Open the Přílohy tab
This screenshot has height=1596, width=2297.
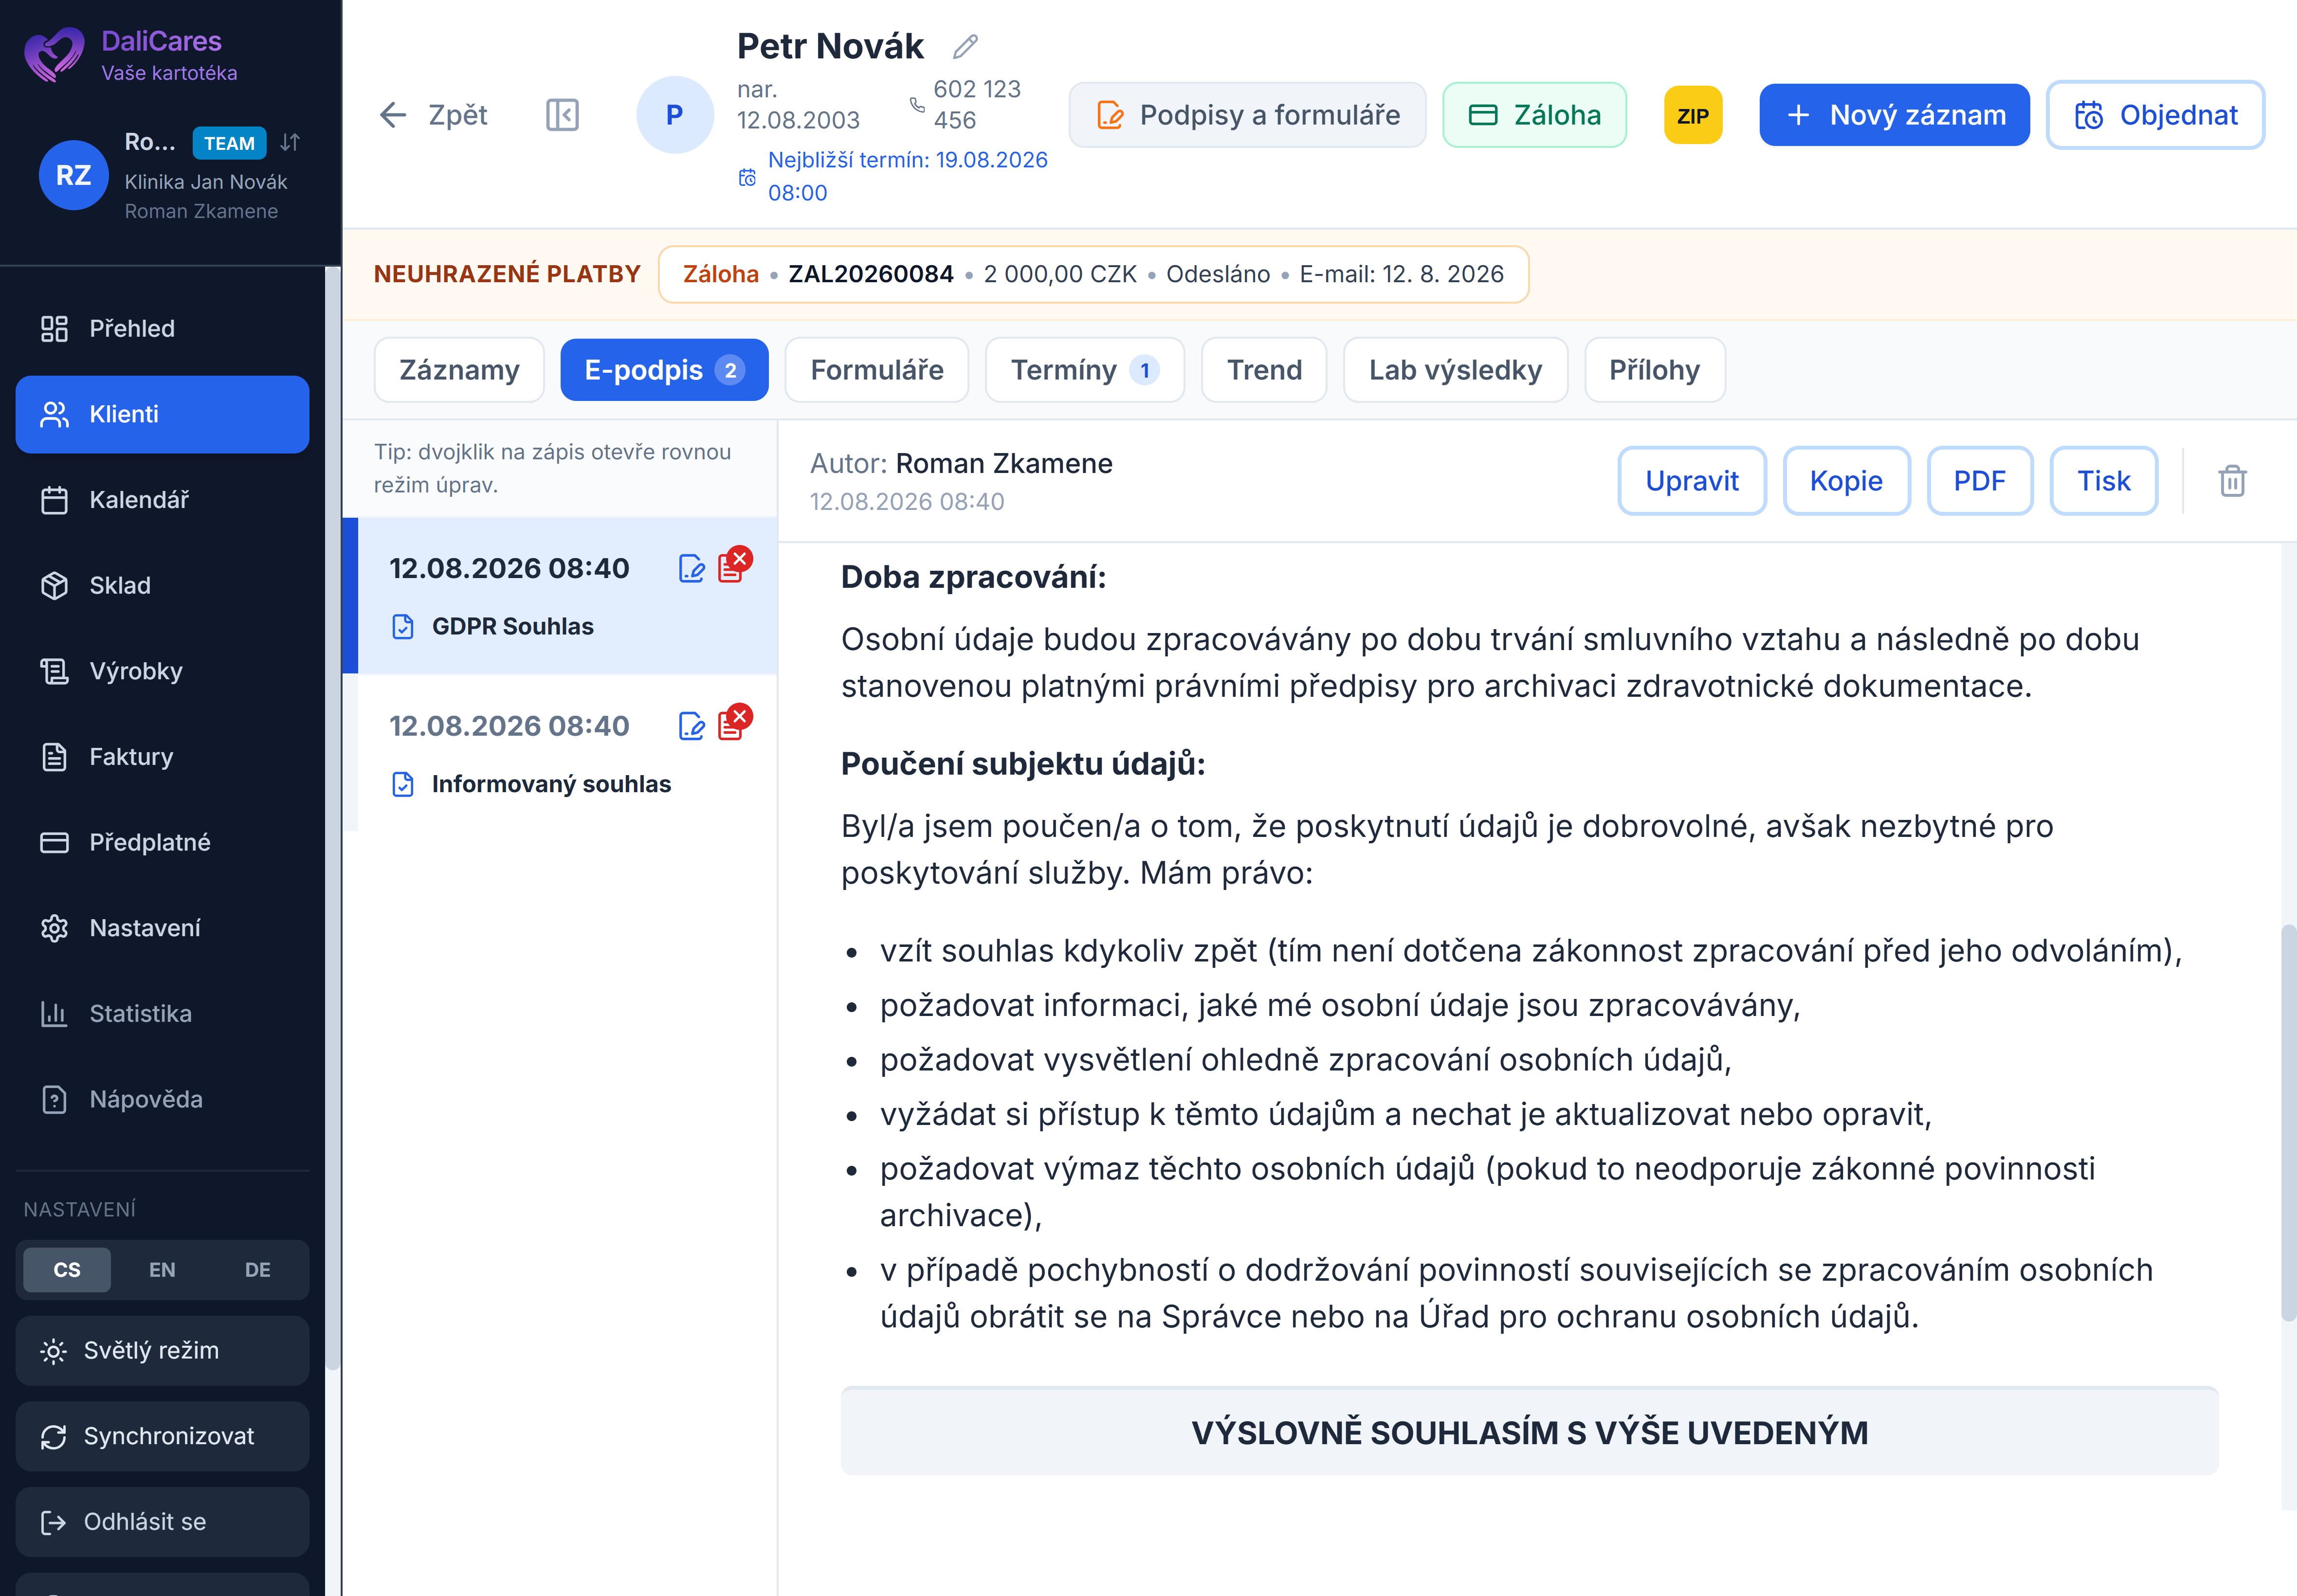click(x=1655, y=370)
